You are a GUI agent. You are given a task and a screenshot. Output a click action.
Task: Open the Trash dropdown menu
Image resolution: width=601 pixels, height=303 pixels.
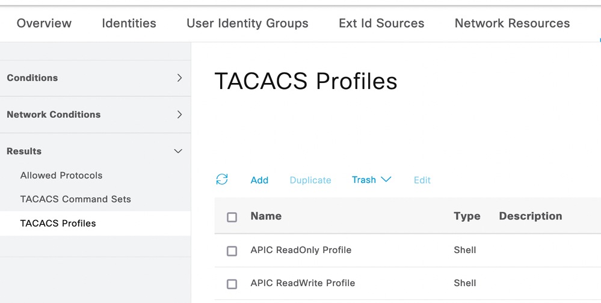click(x=371, y=180)
